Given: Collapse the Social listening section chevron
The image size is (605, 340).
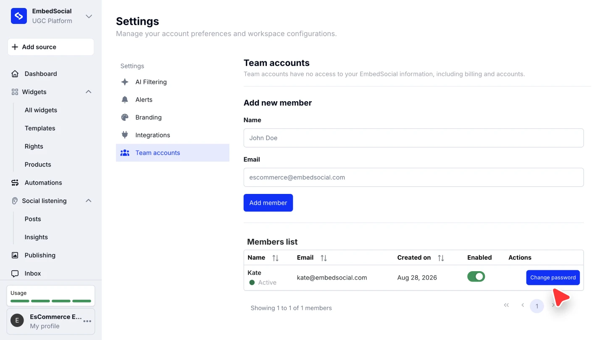Looking at the screenshot, I should pos(89,201).
